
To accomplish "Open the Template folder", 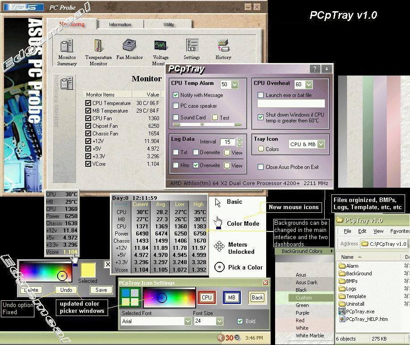I will click(352, 296).
